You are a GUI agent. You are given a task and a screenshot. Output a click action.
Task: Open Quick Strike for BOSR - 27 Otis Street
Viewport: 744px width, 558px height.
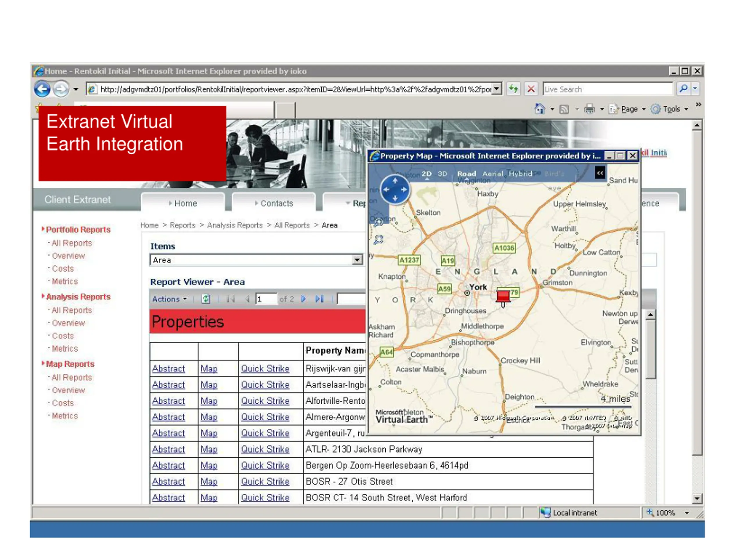coord(265,482)
